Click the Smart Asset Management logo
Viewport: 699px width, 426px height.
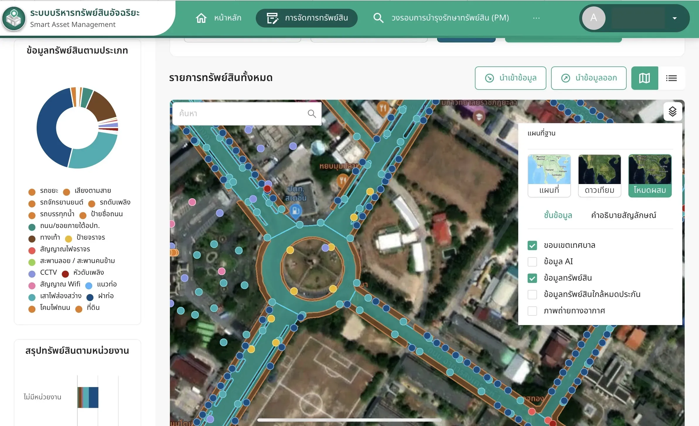point(13,18)
